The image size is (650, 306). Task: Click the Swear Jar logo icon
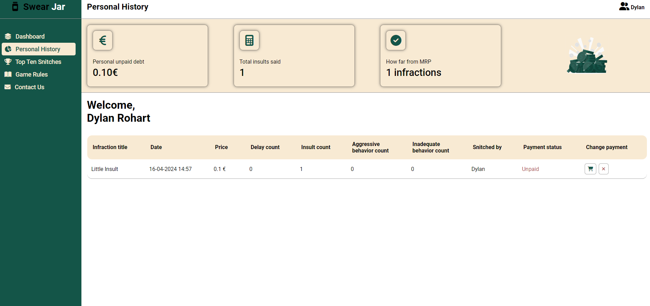coord(15,6)
